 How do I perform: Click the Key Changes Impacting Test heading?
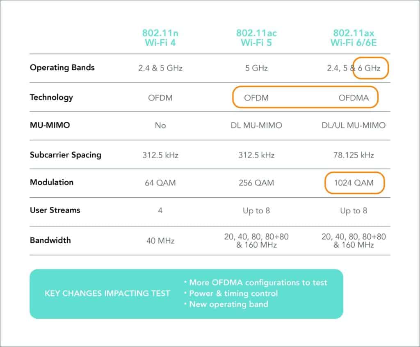pyautogui.click(x=107, y=293)
